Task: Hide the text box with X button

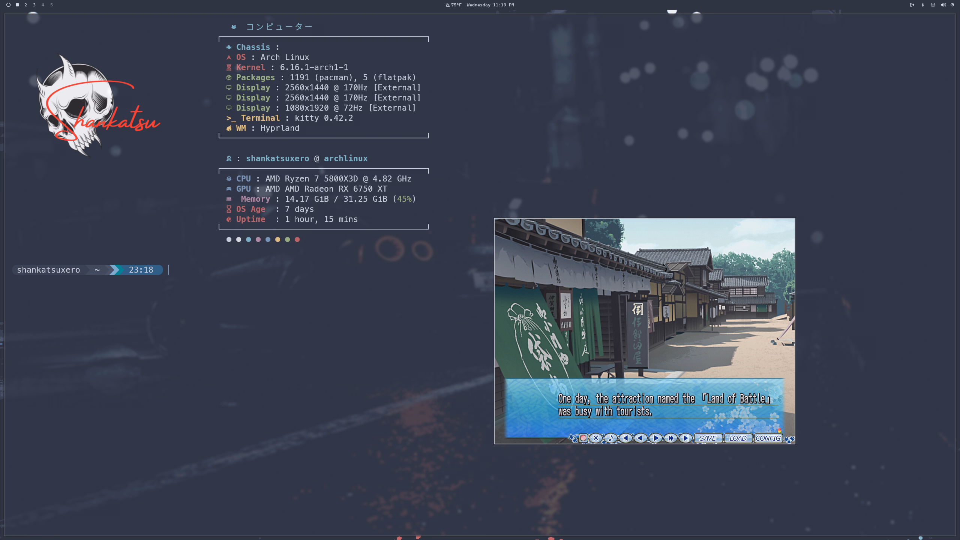Action: [596, 438]
